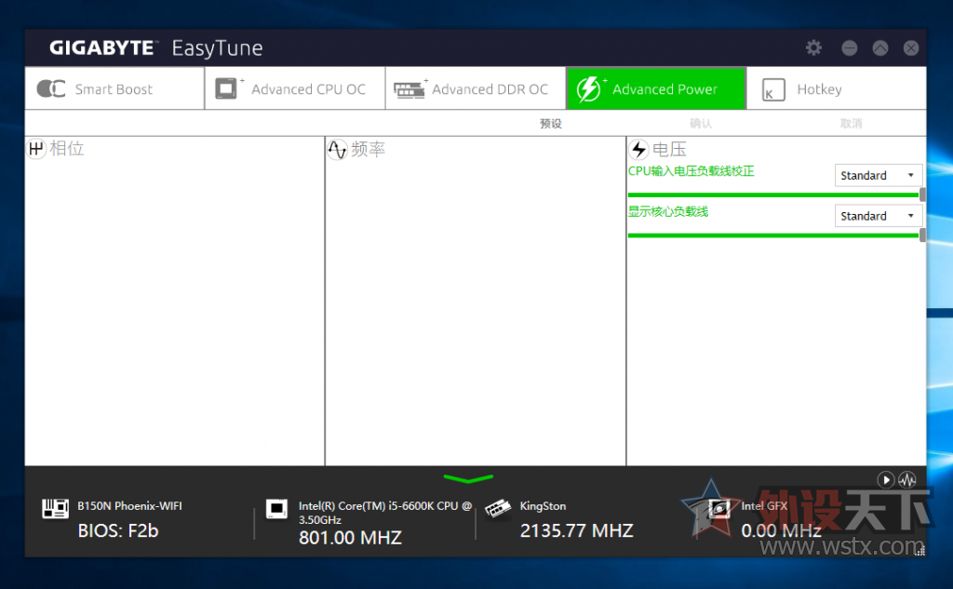Open the Smart Boost tab

(x=114, y=88)
